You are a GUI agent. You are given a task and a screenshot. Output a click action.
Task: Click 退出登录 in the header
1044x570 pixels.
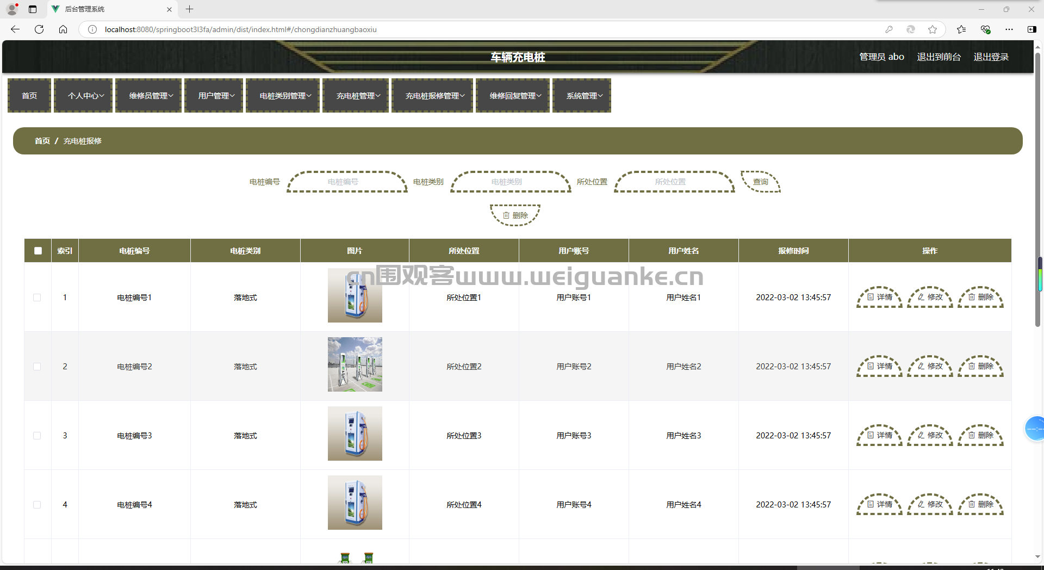(991, 57)
